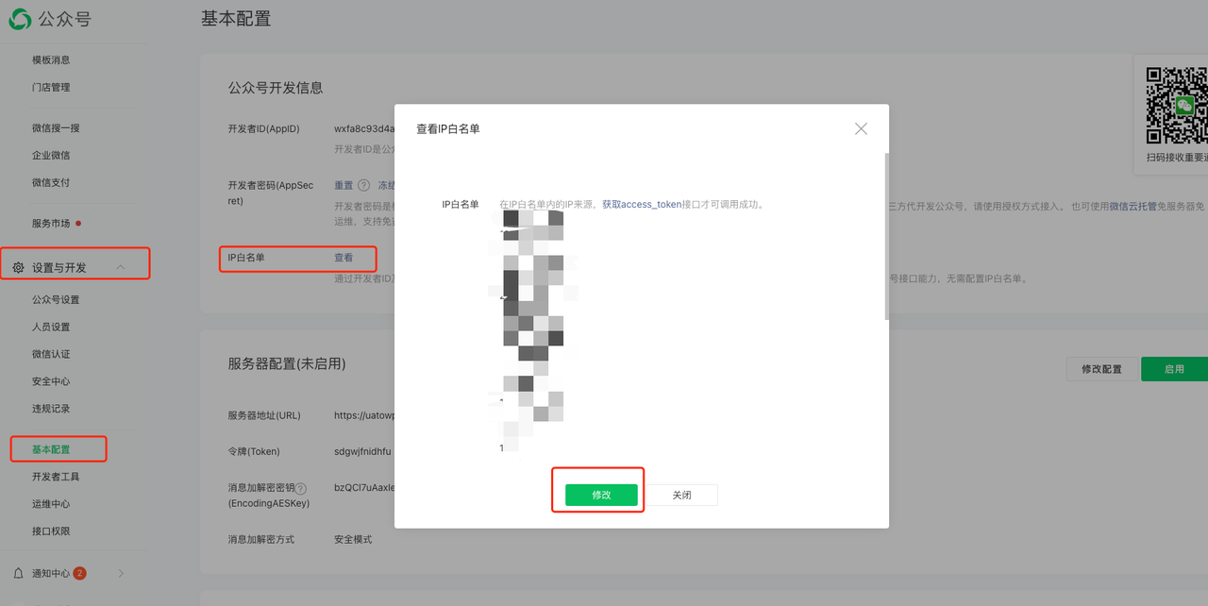This screenshot has height=606, width=1208.
Task: Expand the 通知中心 arrow
Action: click(121, 573)
